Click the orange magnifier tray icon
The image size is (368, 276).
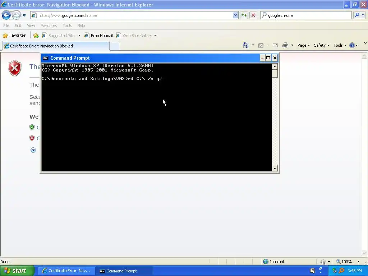pyautogui.click(x=341, y=271)
